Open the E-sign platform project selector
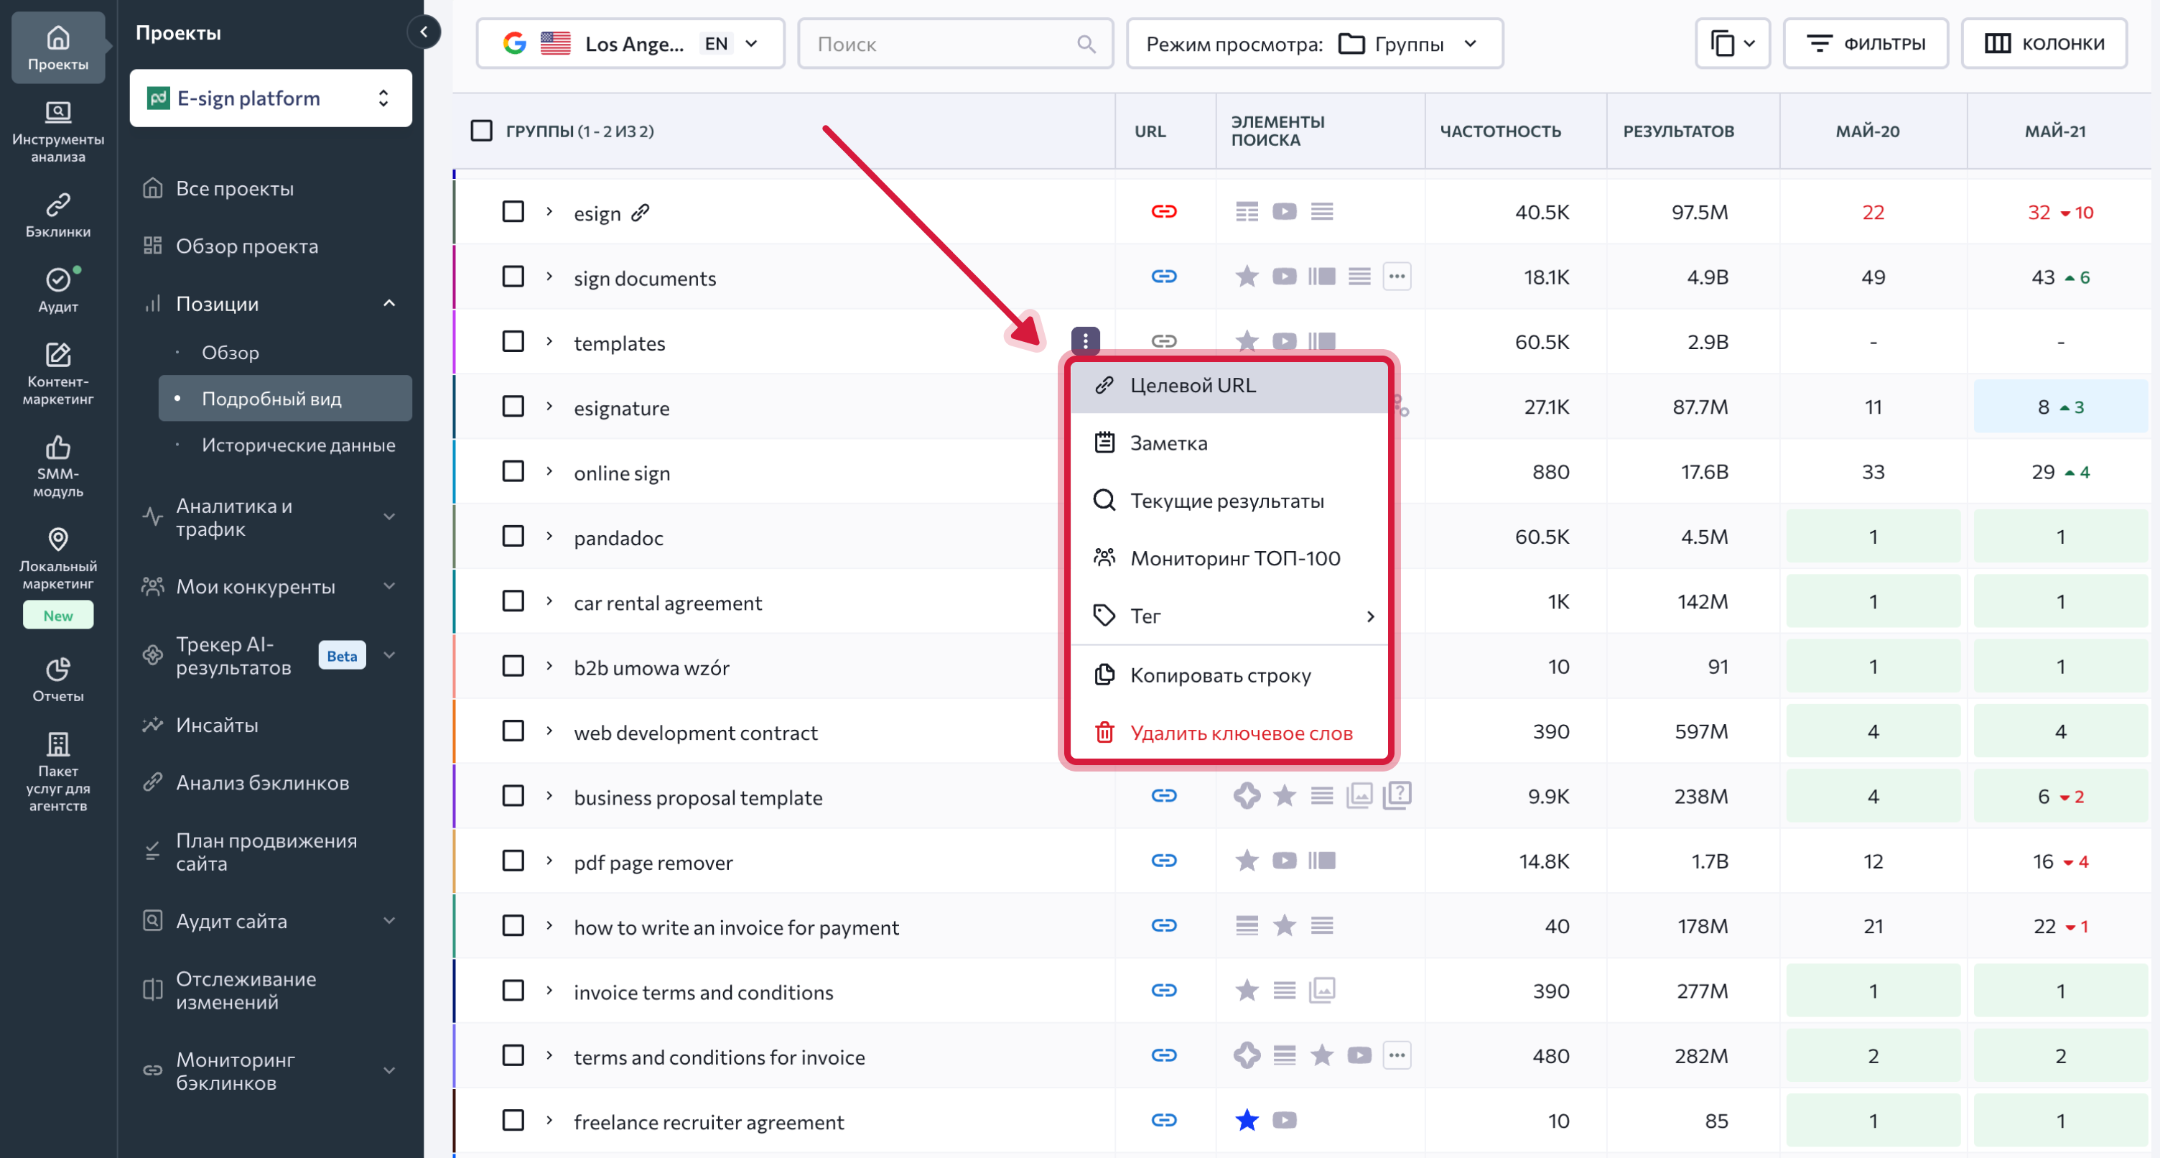Viewport: 2160px width, 1158px height. [x=271, y=98]
